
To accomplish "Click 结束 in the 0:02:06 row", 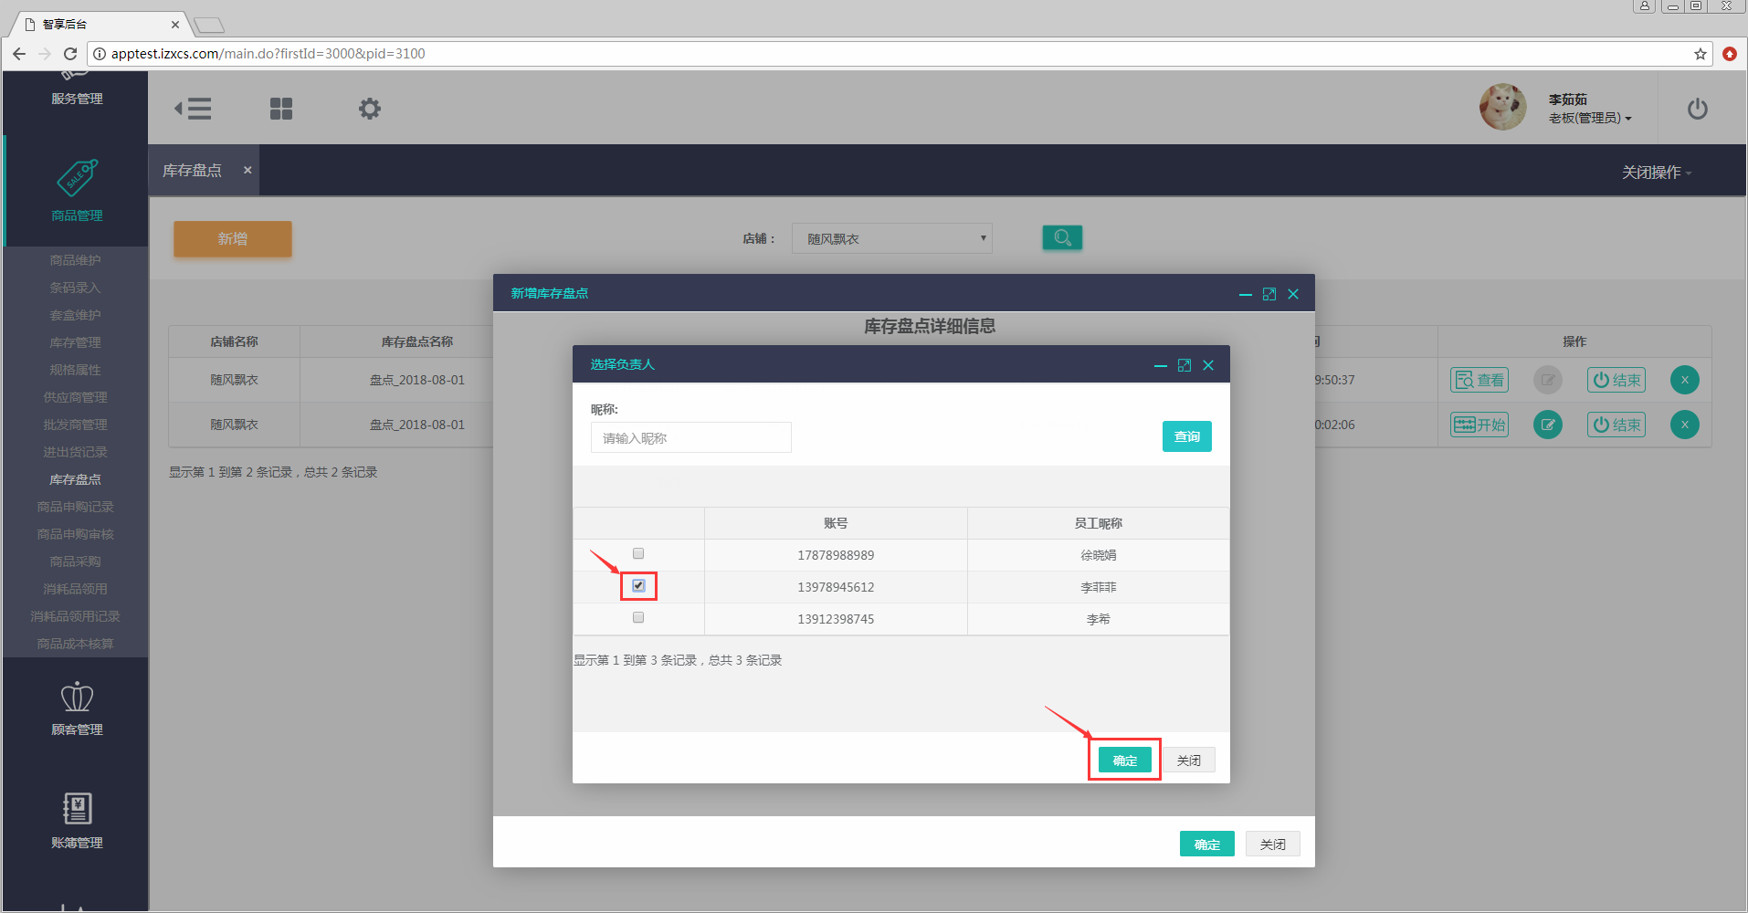I will [x=1616, y=425].
